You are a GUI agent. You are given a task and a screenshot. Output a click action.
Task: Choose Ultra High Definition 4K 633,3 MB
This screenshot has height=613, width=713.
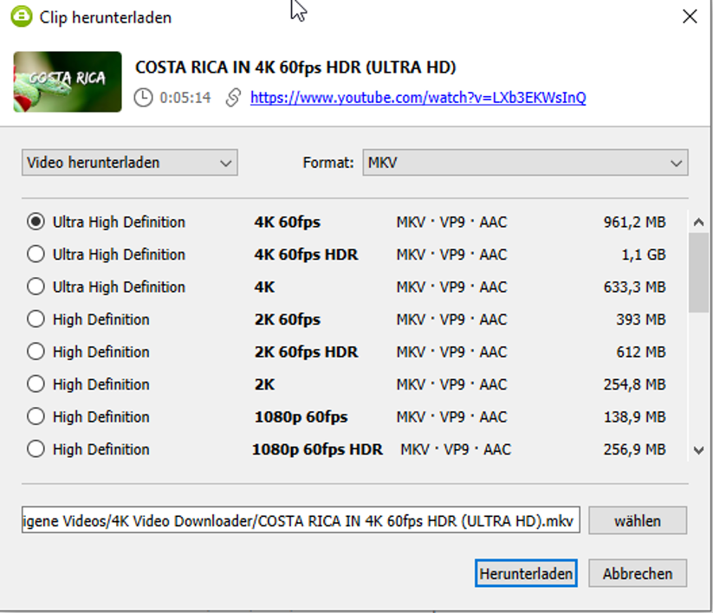tap(36, 287)
